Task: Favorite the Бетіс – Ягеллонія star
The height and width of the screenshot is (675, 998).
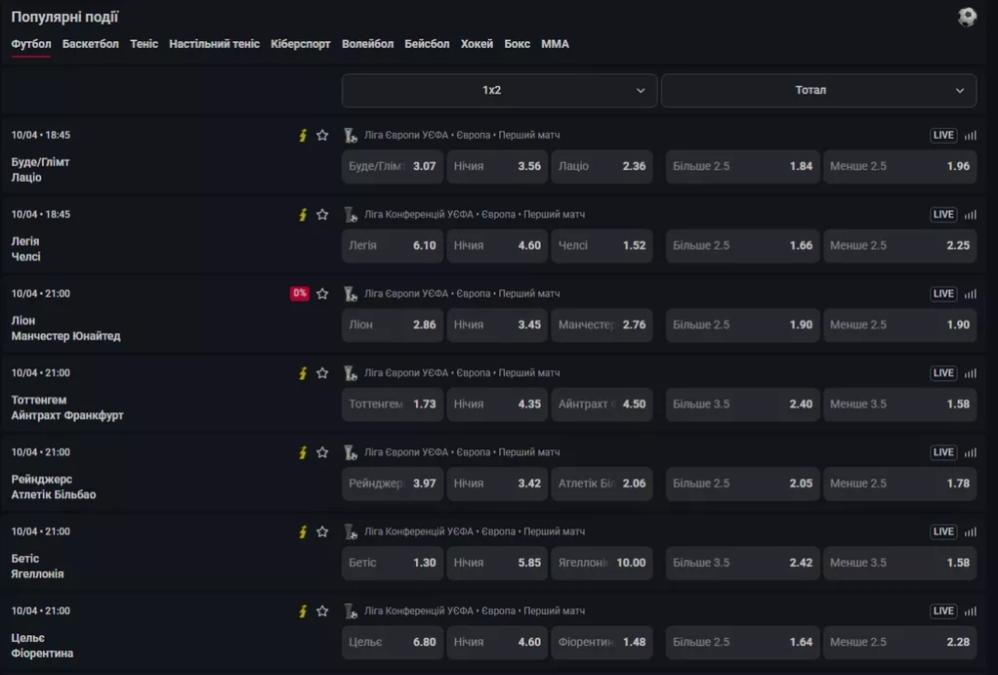Action: coord(322,532)
